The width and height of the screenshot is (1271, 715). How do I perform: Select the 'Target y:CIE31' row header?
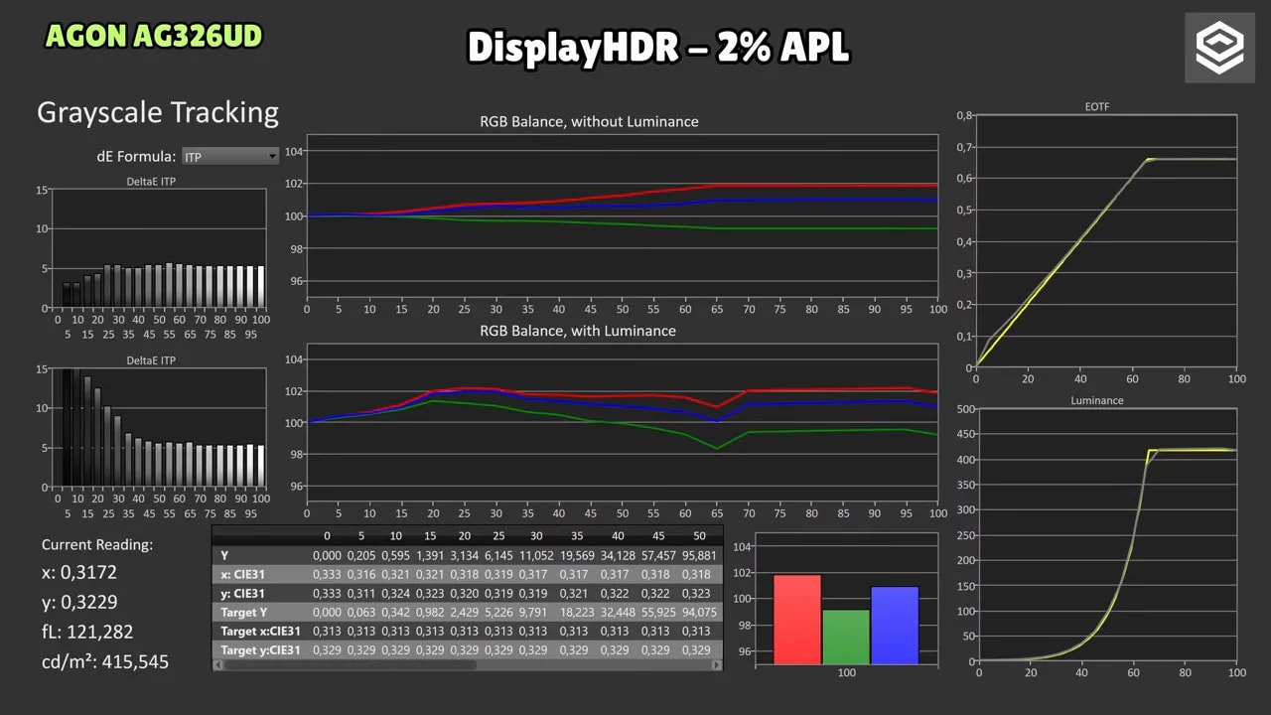[260, 650]
